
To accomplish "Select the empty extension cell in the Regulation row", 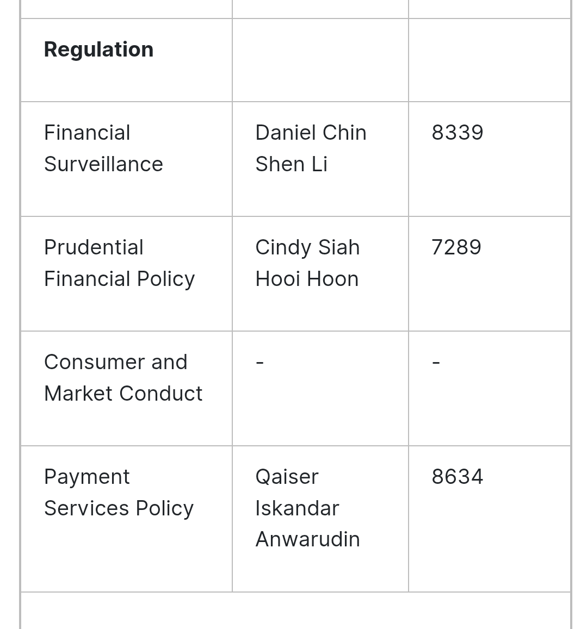I will coord(490,60).
